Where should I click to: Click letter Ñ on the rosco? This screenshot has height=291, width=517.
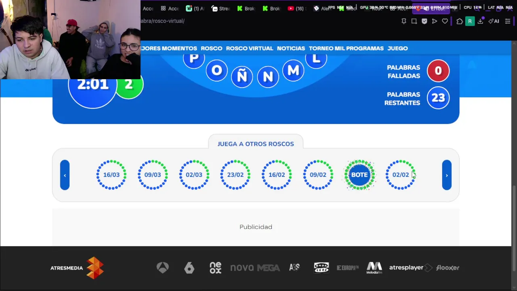[242, 76]
